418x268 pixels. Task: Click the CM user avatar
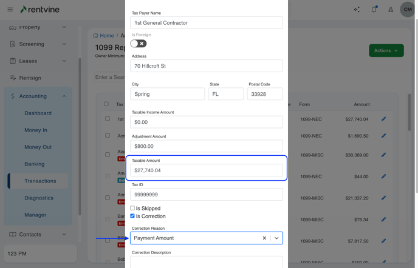(x=408, y=10)
